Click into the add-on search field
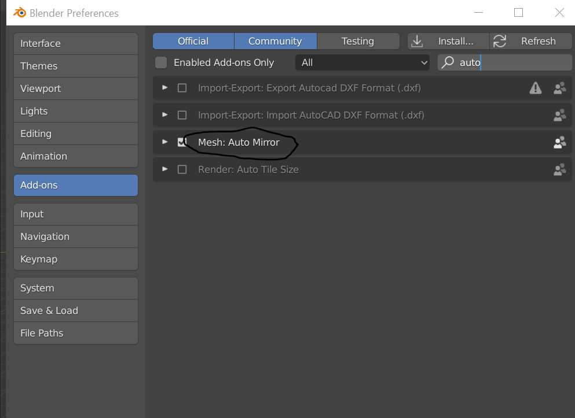This screenshot has height=418, width=575. point(504,62)
